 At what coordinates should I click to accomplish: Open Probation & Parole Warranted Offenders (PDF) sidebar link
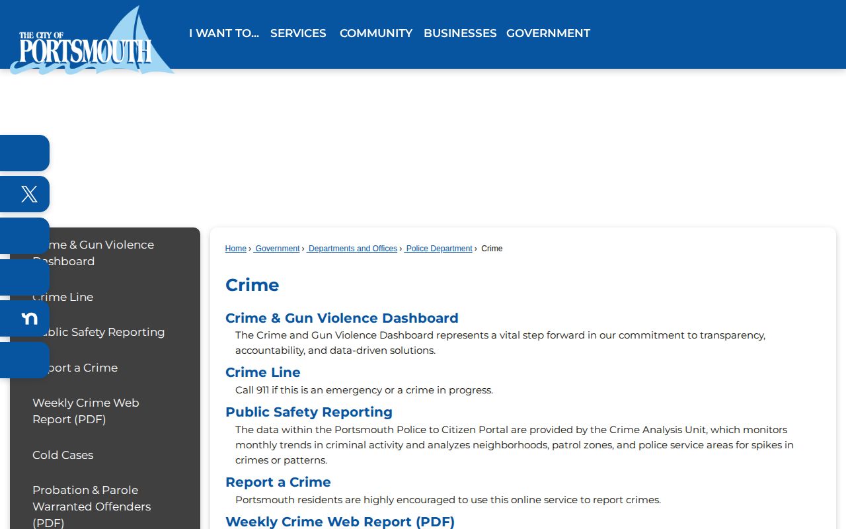tap(91, 507)
